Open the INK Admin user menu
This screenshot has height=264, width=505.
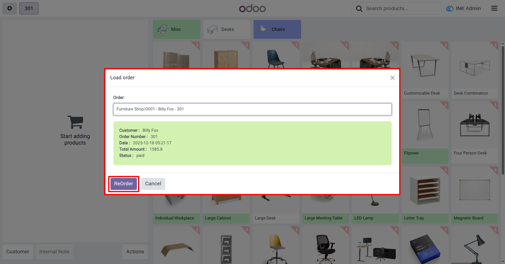click(463, 8)
